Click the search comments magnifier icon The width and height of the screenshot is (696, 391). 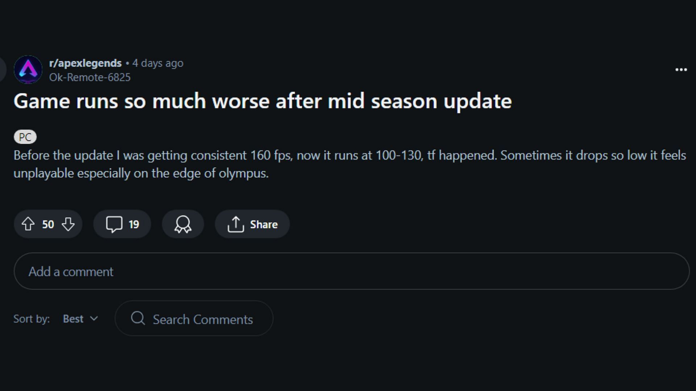point(138,319)
